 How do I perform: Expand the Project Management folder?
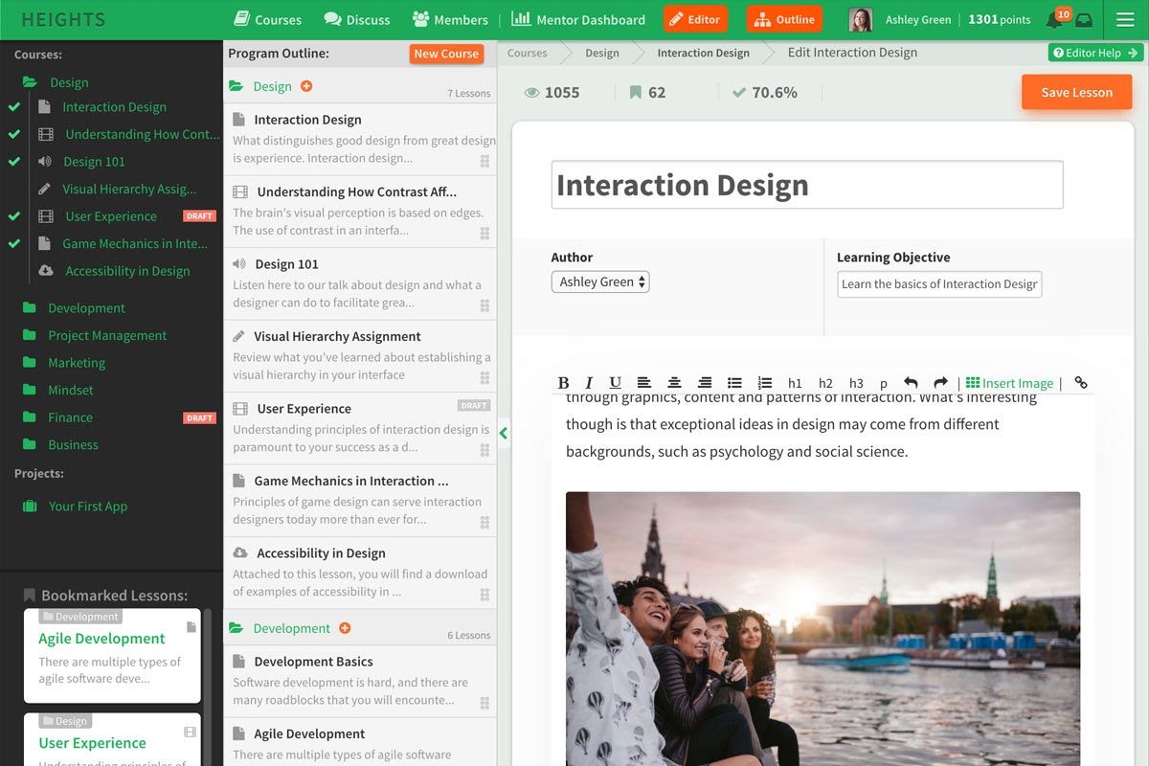[x=29, y=335]
